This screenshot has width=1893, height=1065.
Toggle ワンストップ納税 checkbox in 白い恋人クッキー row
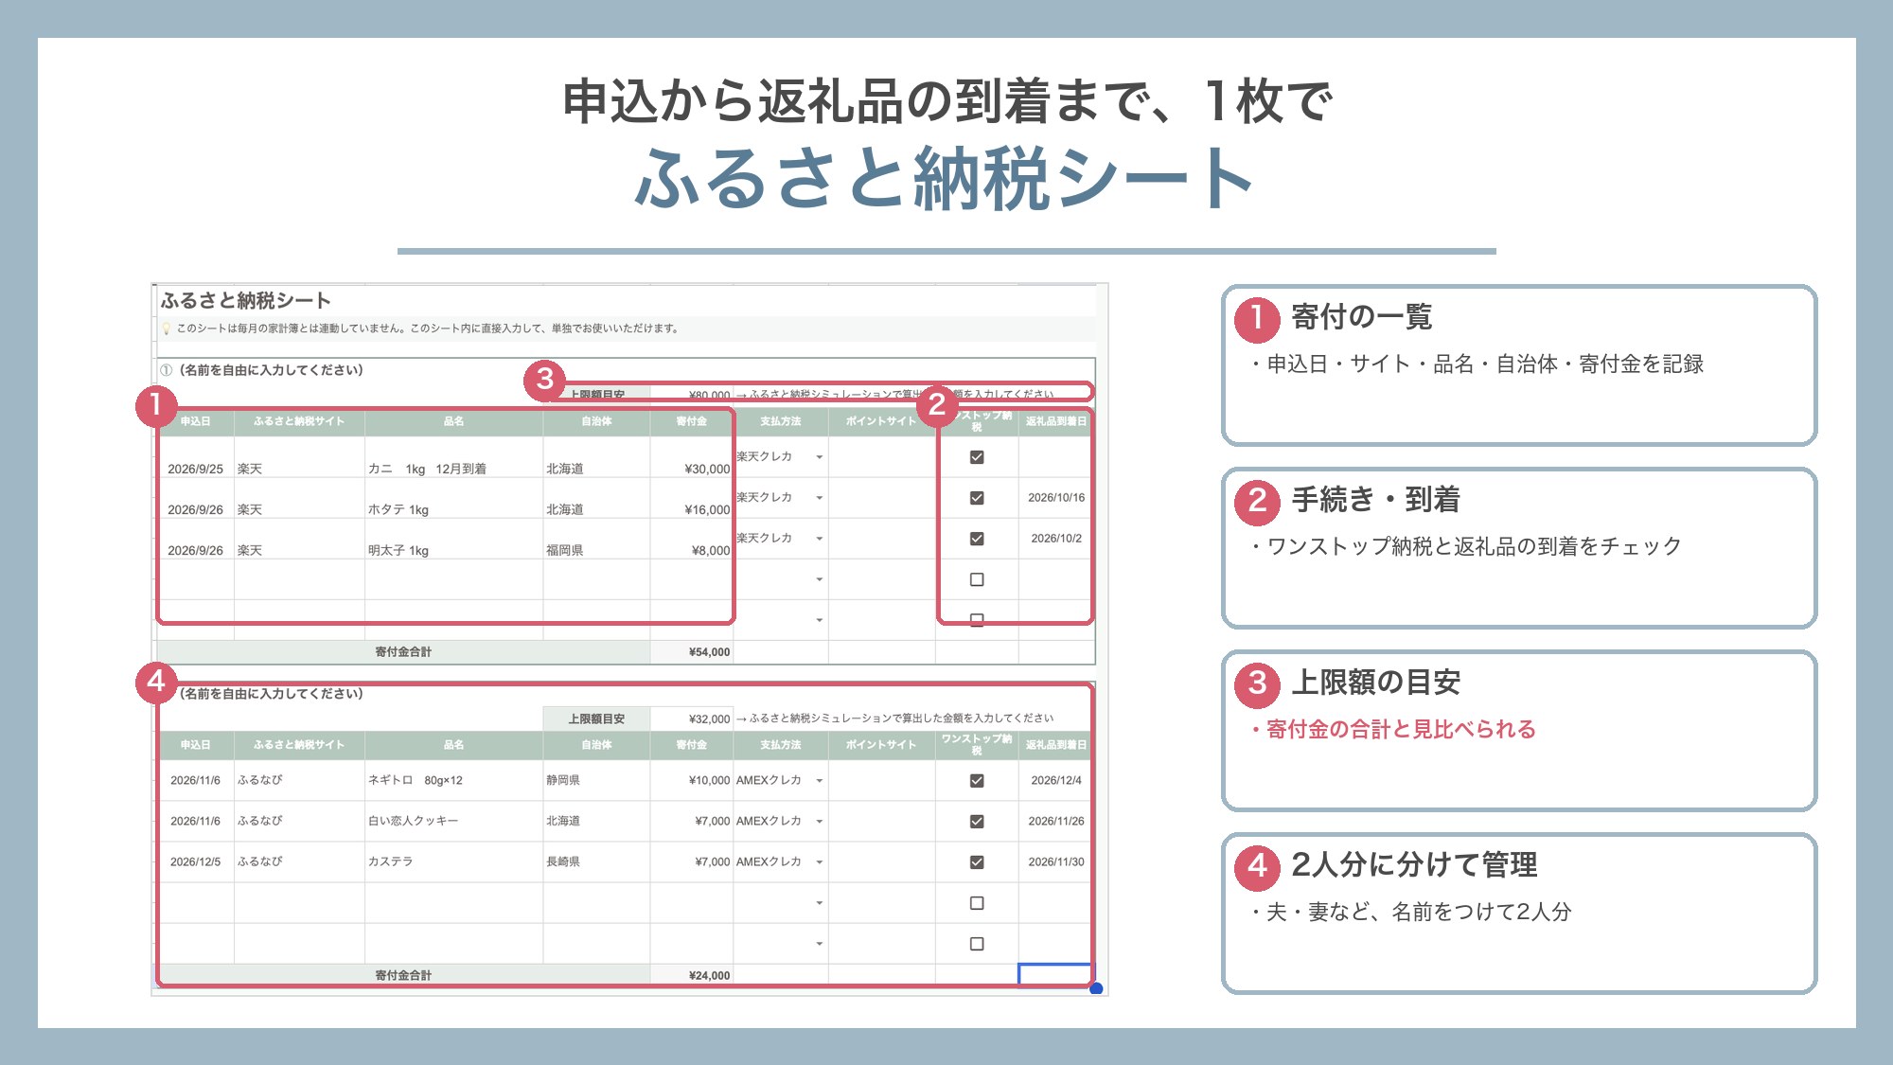(x=977, y=822)
